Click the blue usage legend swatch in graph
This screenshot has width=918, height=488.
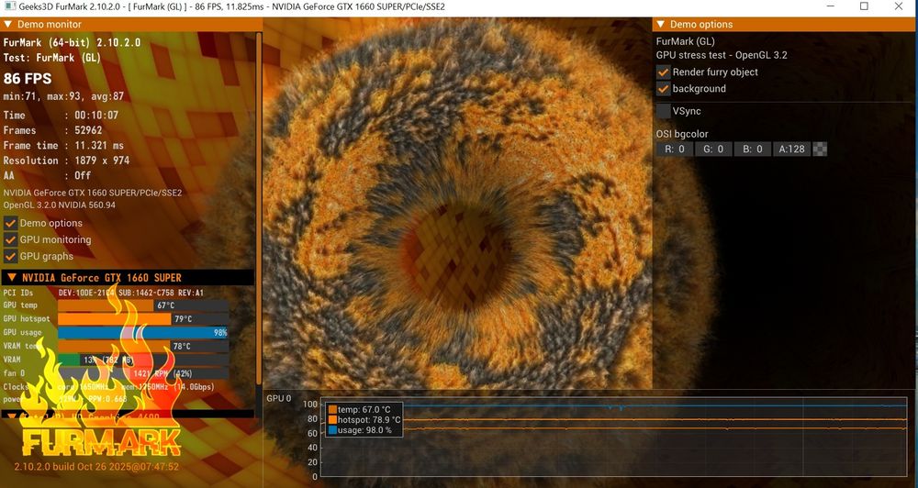tap(332, 430)
